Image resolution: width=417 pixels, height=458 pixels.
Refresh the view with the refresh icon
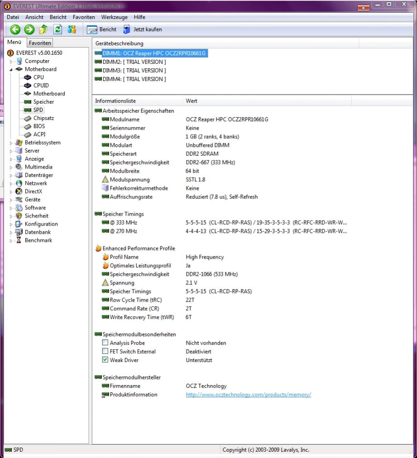(x=58, y=29)
